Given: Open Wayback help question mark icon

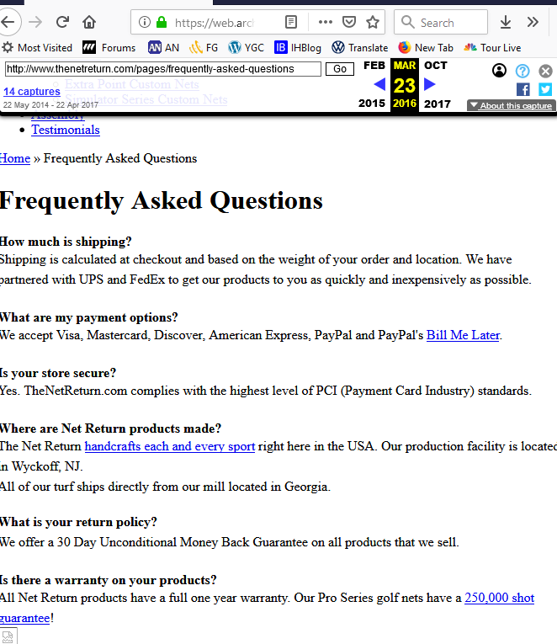Looking at the screenshot, I should point(523,71).
